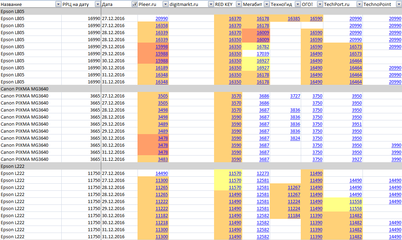The image size is (402, 240).
Task: Select the grey Epson L805 group header row
Action: [x=201, y=12]
